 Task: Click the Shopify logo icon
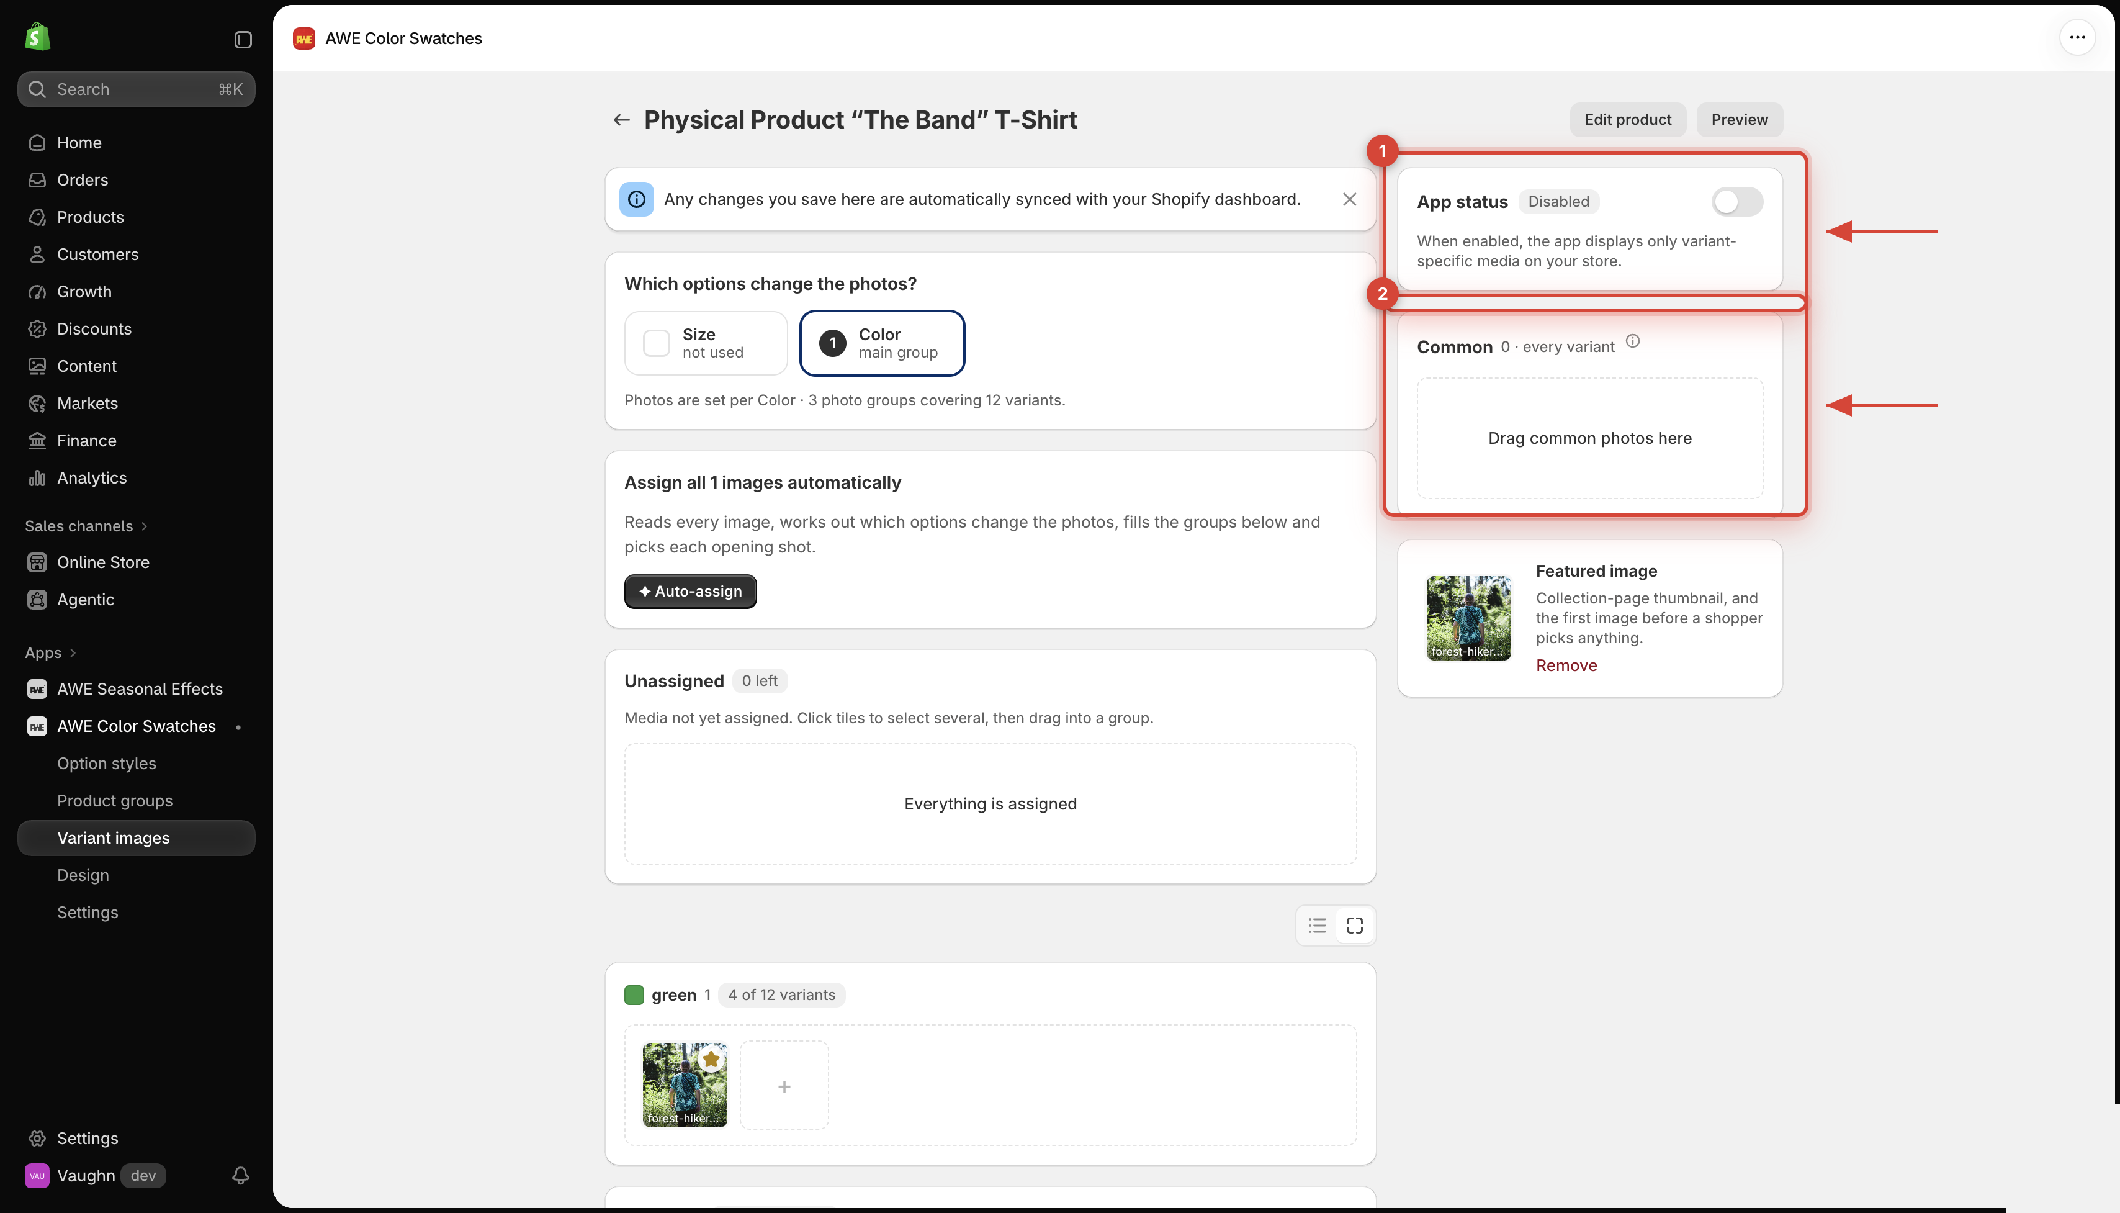37,37
